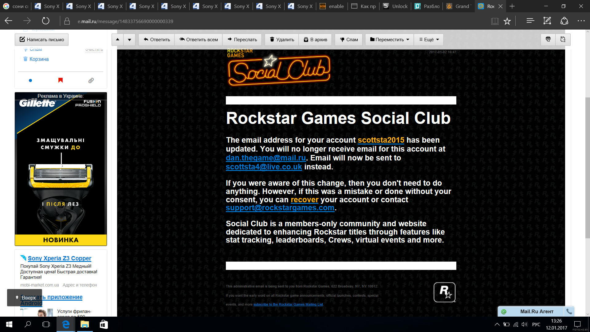This screenshot has width=590, height=332.
Task: Delete the message with Удалить
Action: pos(282,40)
